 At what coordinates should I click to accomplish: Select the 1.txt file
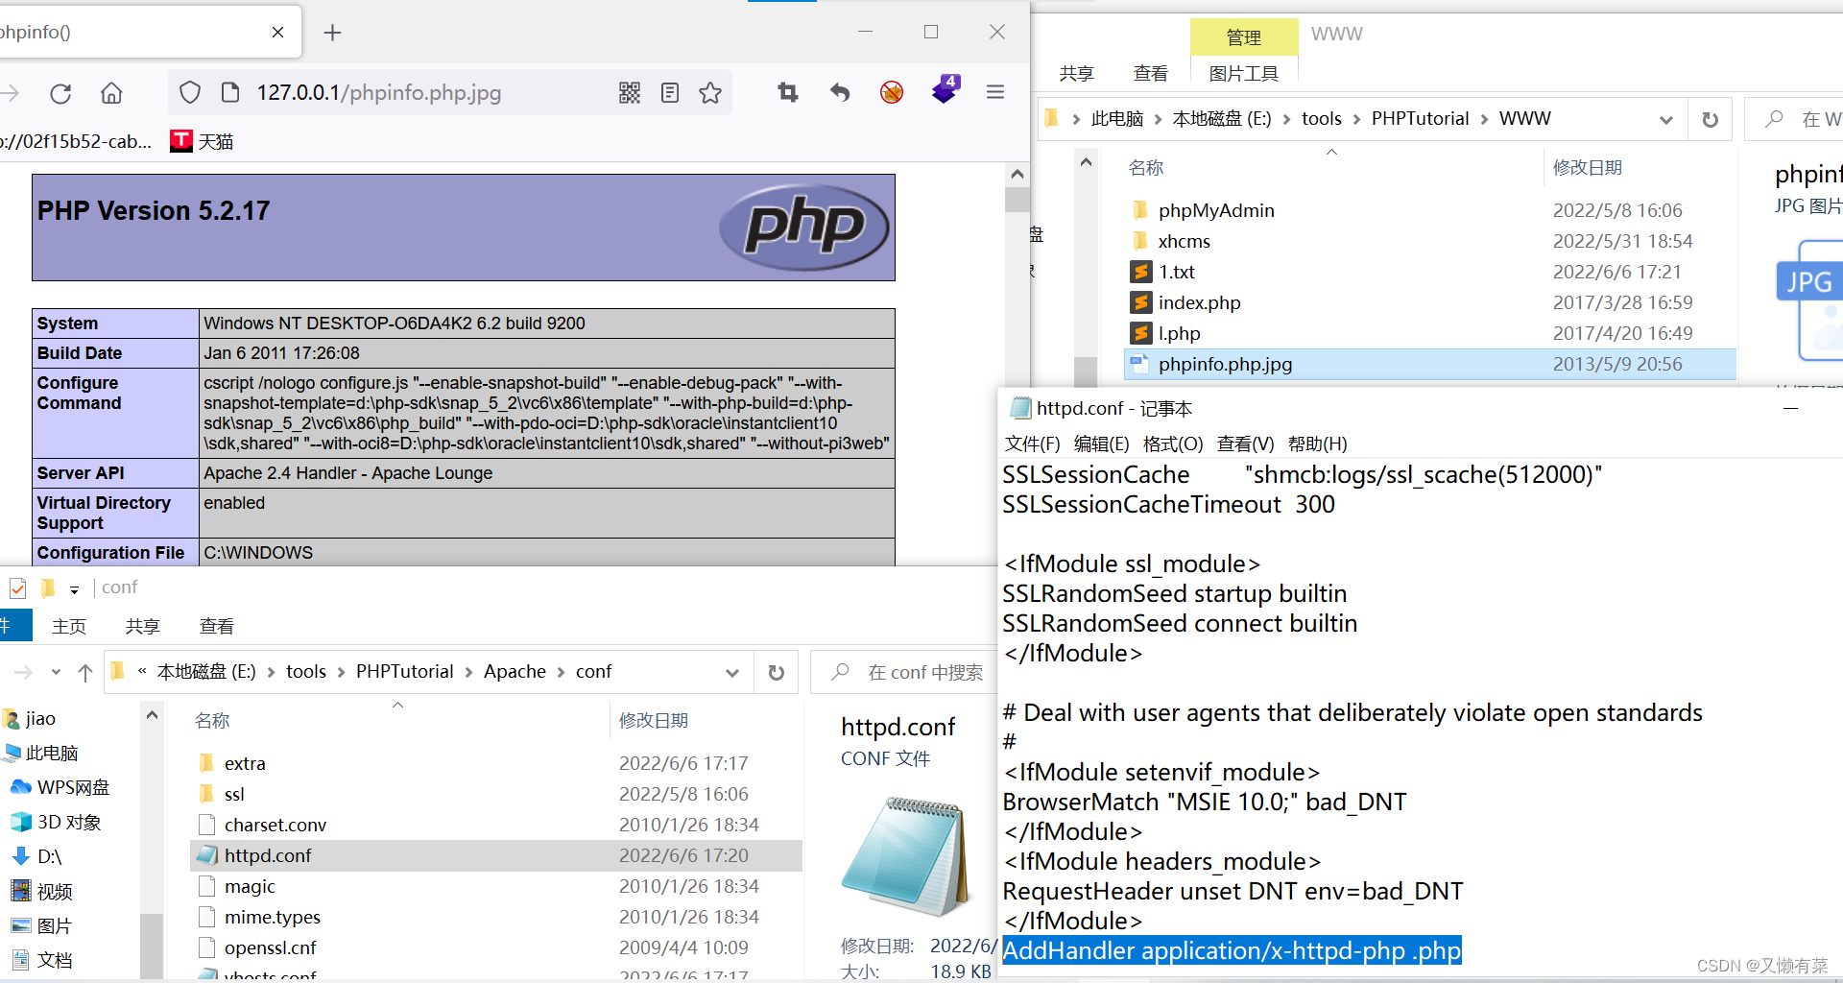click(1176, 272)
